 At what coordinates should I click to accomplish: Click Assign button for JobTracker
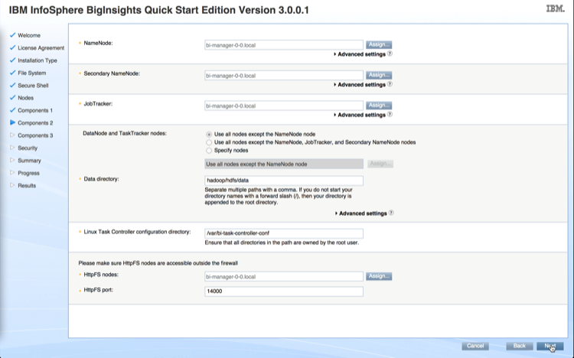pos(379,106)
